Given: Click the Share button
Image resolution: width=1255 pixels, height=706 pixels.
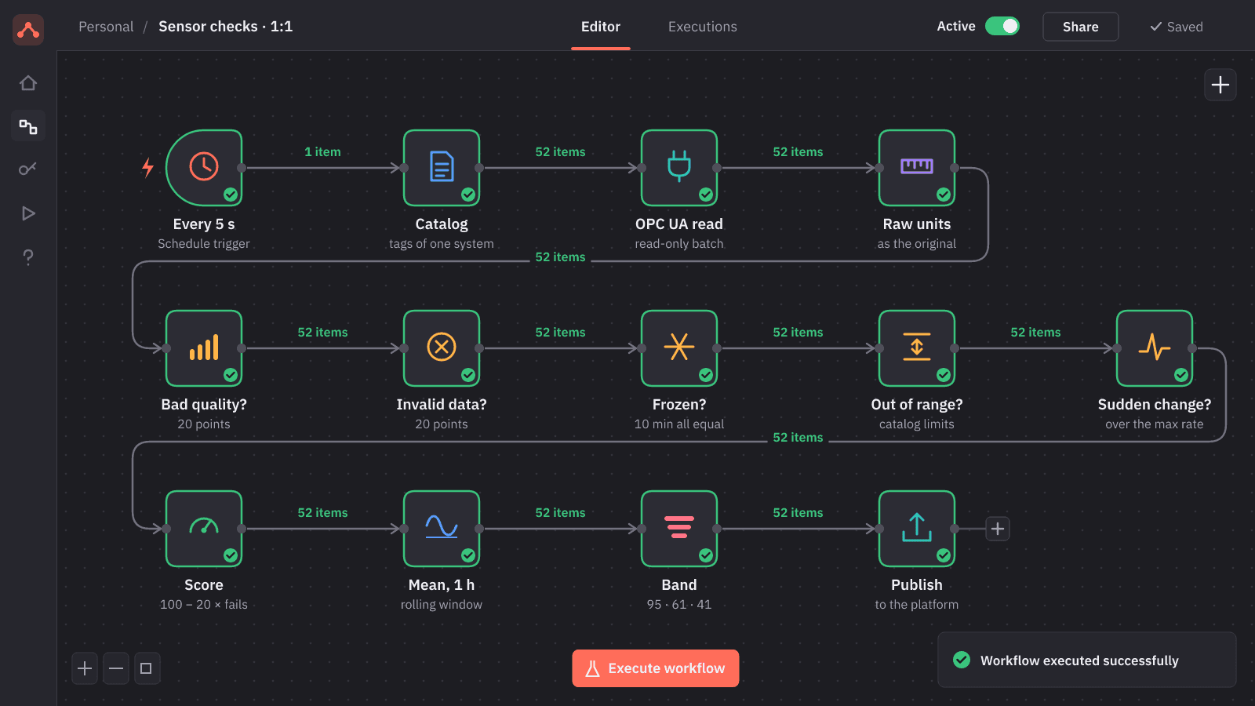Looking at the screenshot, I should click(x=1081, y=27).
